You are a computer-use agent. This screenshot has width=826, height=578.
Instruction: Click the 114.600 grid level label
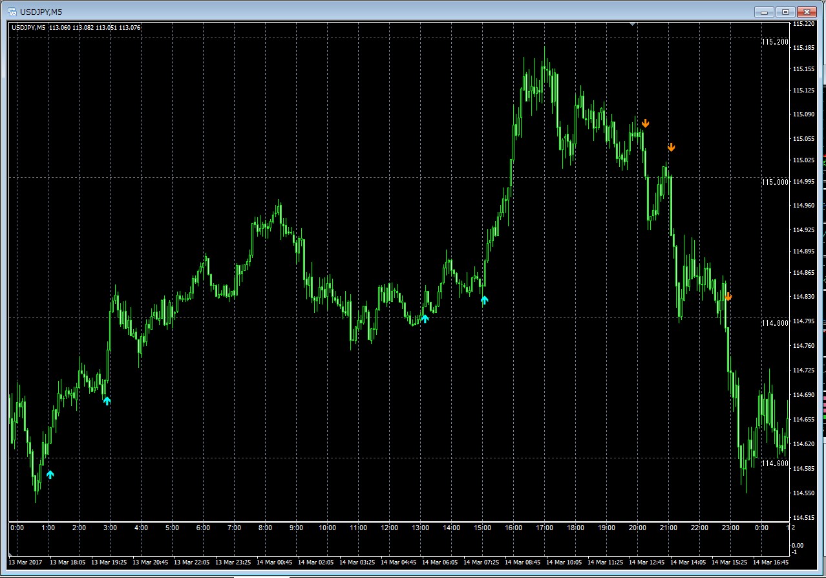point(775,464)
